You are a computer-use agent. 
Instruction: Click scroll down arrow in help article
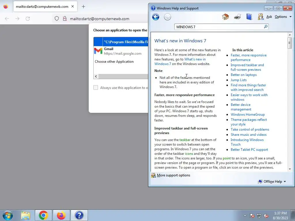click(290, 169)
